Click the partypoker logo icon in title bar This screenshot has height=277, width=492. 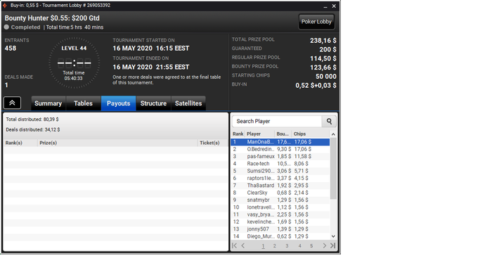pos(5,6)
